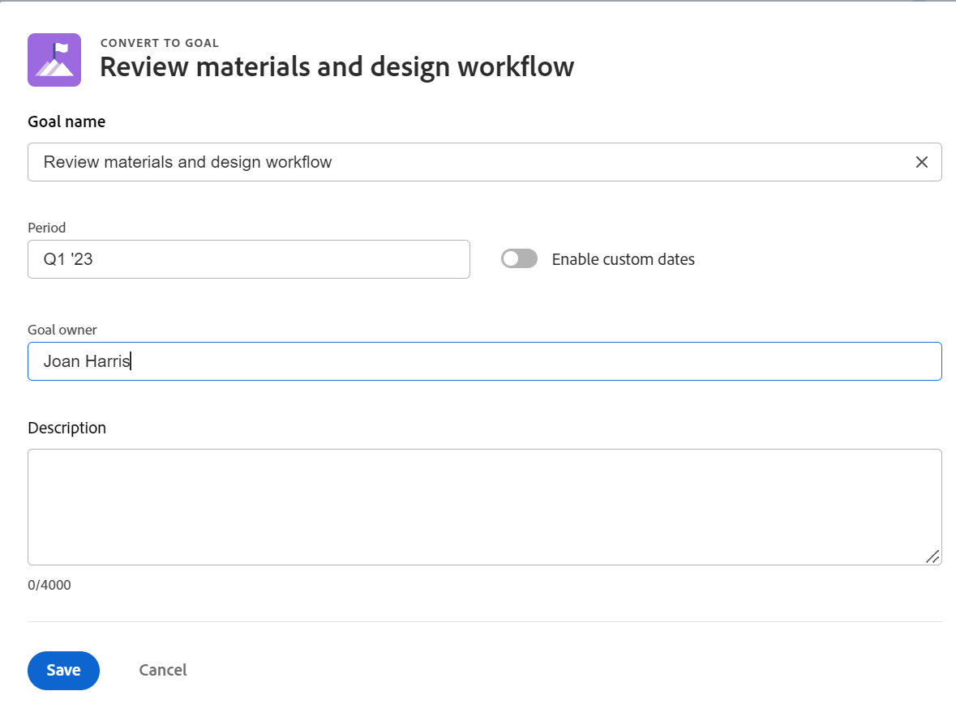Click the "CONVERT TO GOAL" header text
Viewport: 956px width, 708px height.
[x=159, y=43]
